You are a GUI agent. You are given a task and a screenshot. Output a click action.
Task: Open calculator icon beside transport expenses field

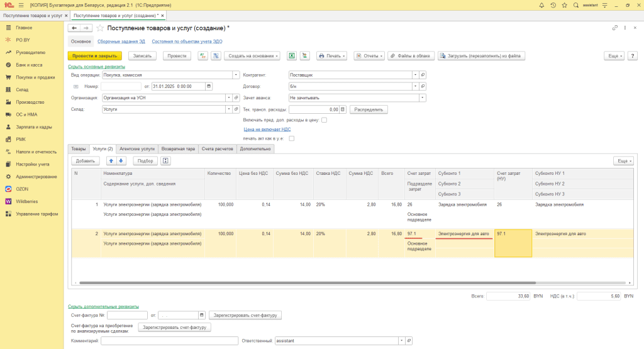click(x=343, y=109)
